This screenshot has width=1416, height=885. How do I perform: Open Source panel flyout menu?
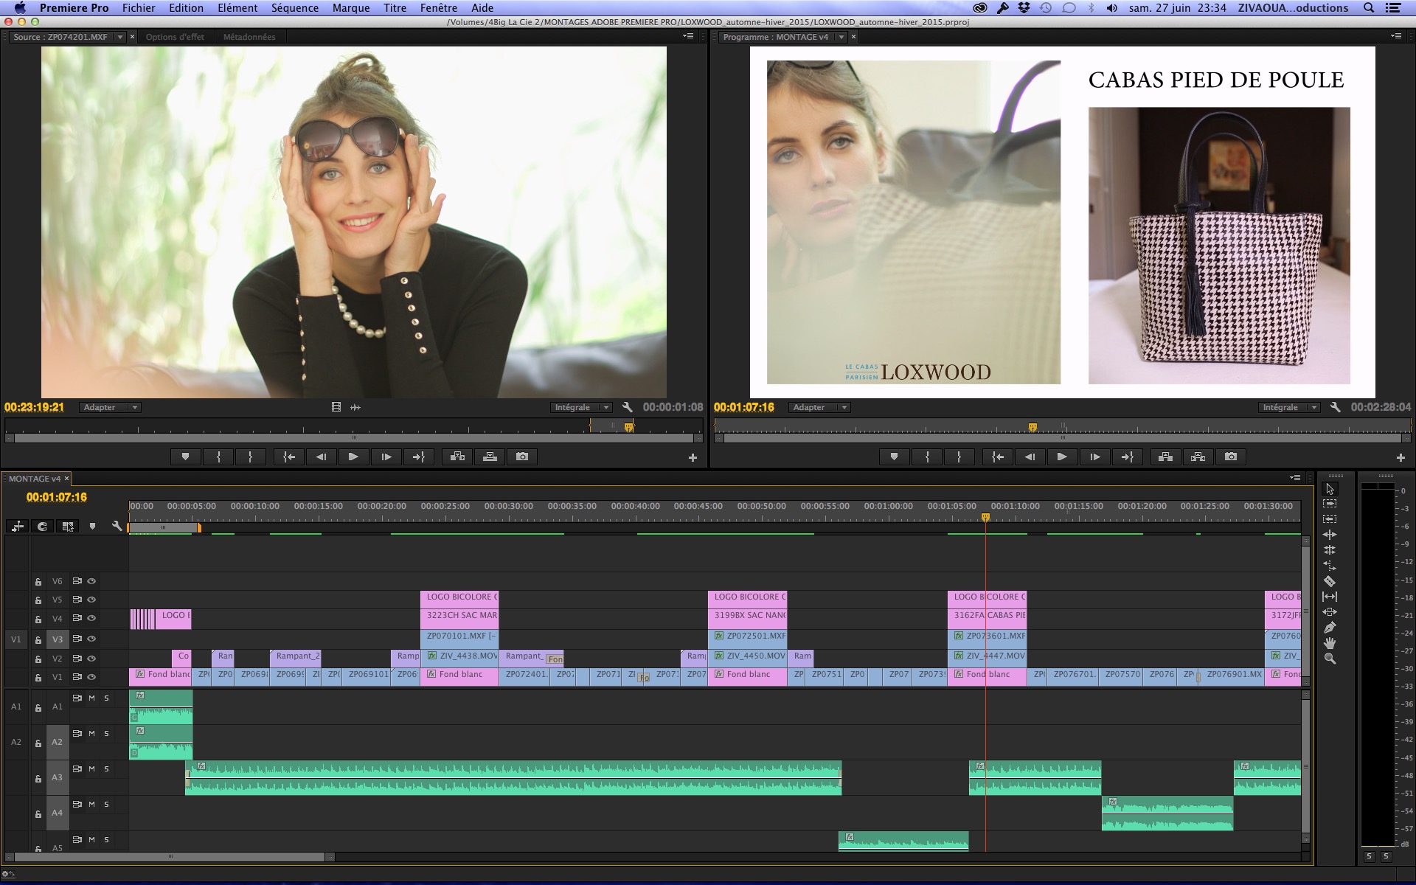(x=688, y=36)
